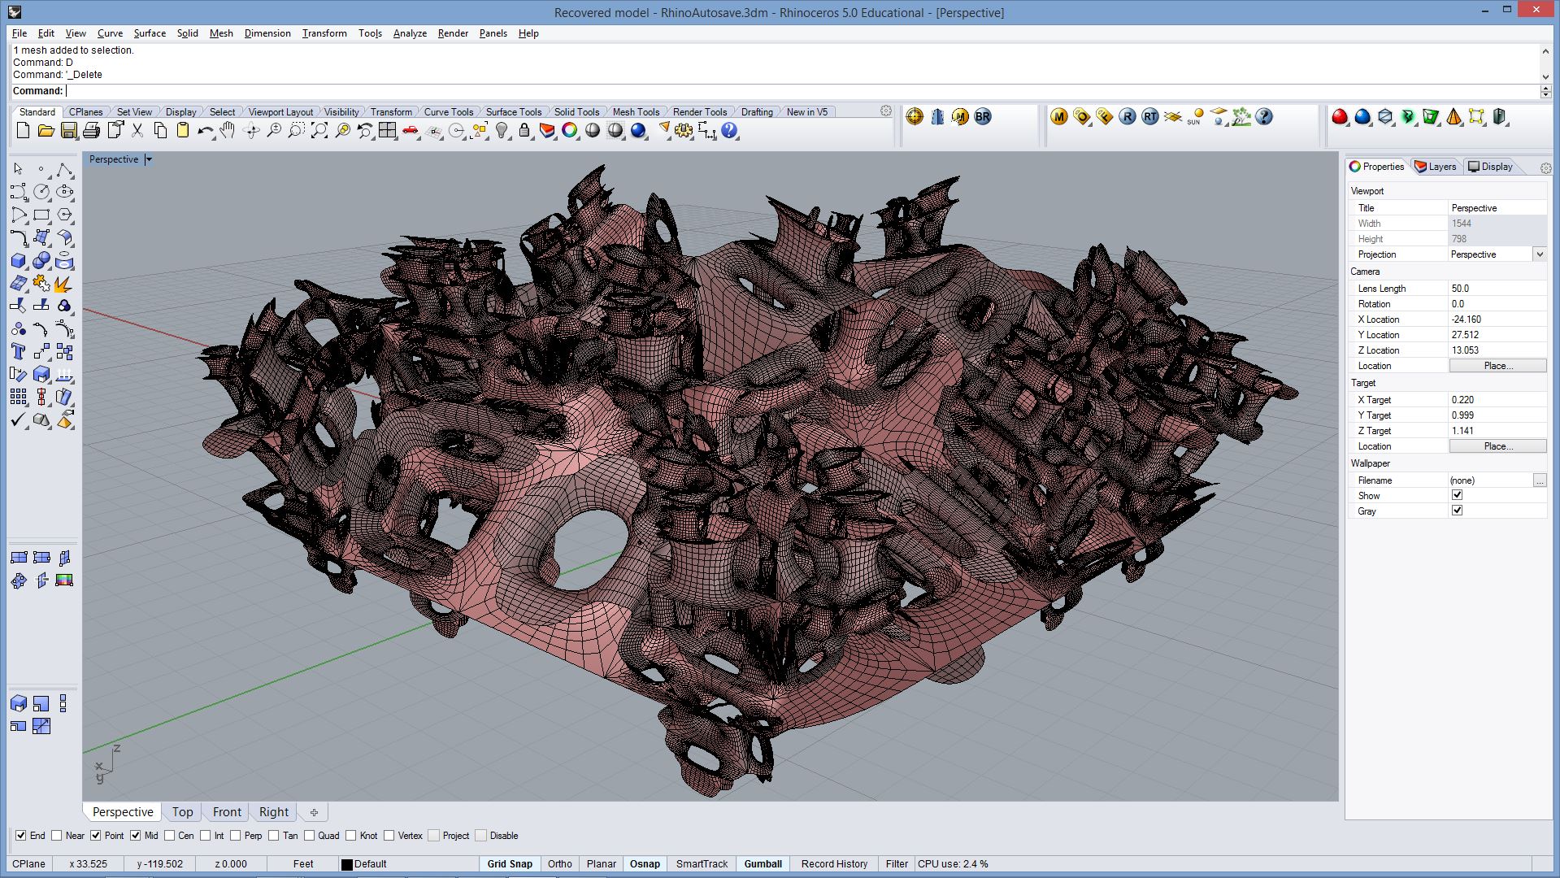Viewport: 1560px width, 878px height.
Task: Expand the Projection dropdown
Action: 1539,254
